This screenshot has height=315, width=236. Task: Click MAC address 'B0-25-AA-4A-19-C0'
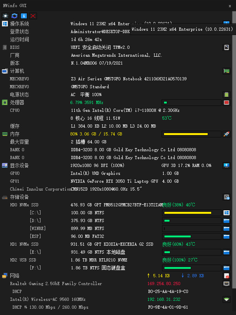[168, 291]
